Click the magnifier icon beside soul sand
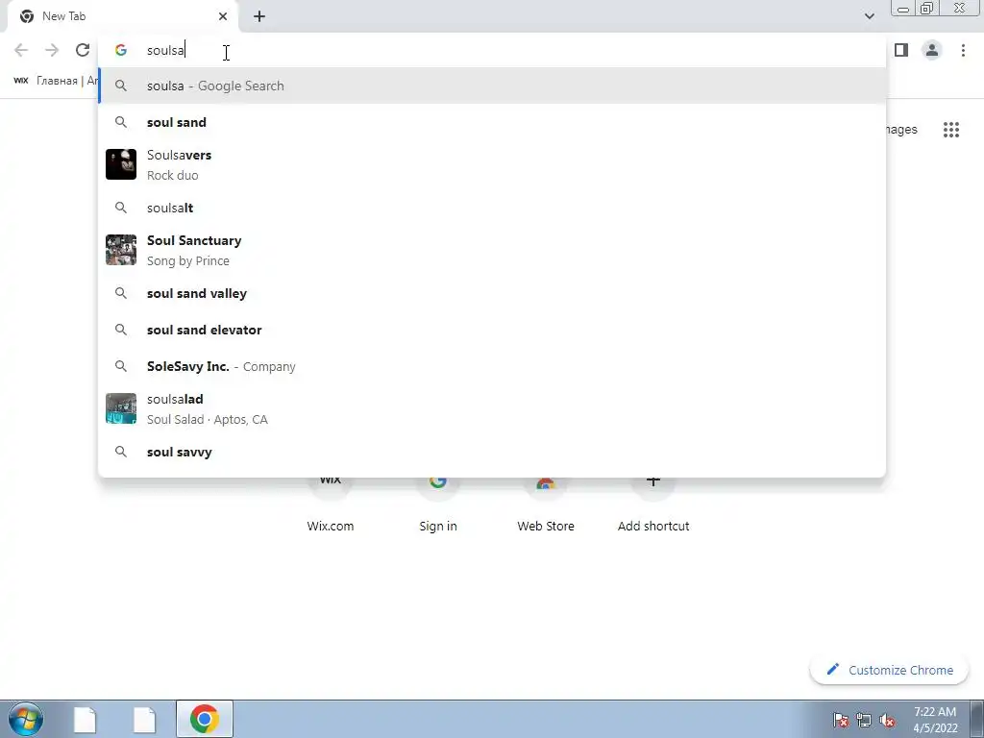The image size is (984, 738). (x=120, y=122)
